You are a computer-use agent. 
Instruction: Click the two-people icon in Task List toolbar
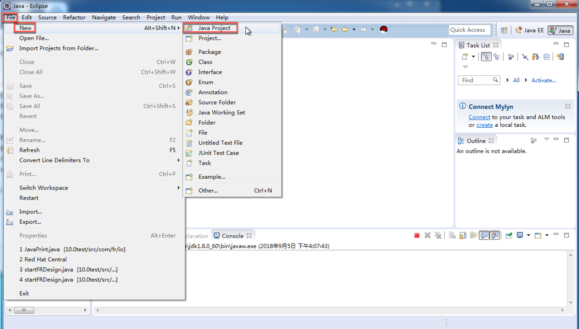click(536, 57)
